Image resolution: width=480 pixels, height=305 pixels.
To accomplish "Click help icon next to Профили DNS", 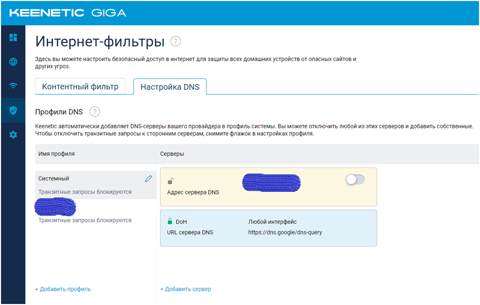I will click(x=95, y=112).
